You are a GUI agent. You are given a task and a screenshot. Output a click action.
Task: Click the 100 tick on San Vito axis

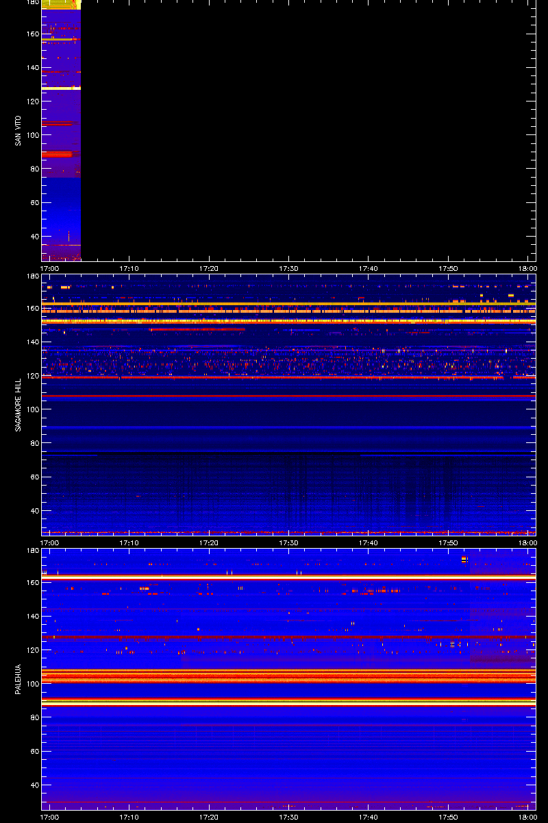coord(32,135)
